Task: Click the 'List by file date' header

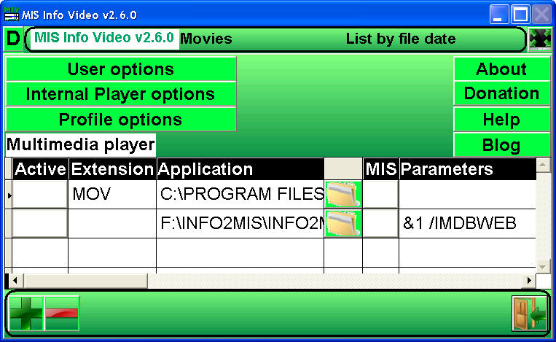Action: pyautogui.click(x=401, y=39)
